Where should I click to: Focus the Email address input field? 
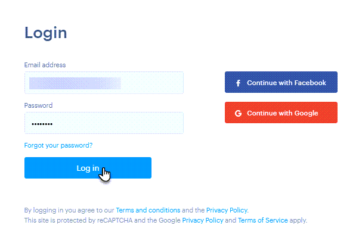[x=104, y=83]
